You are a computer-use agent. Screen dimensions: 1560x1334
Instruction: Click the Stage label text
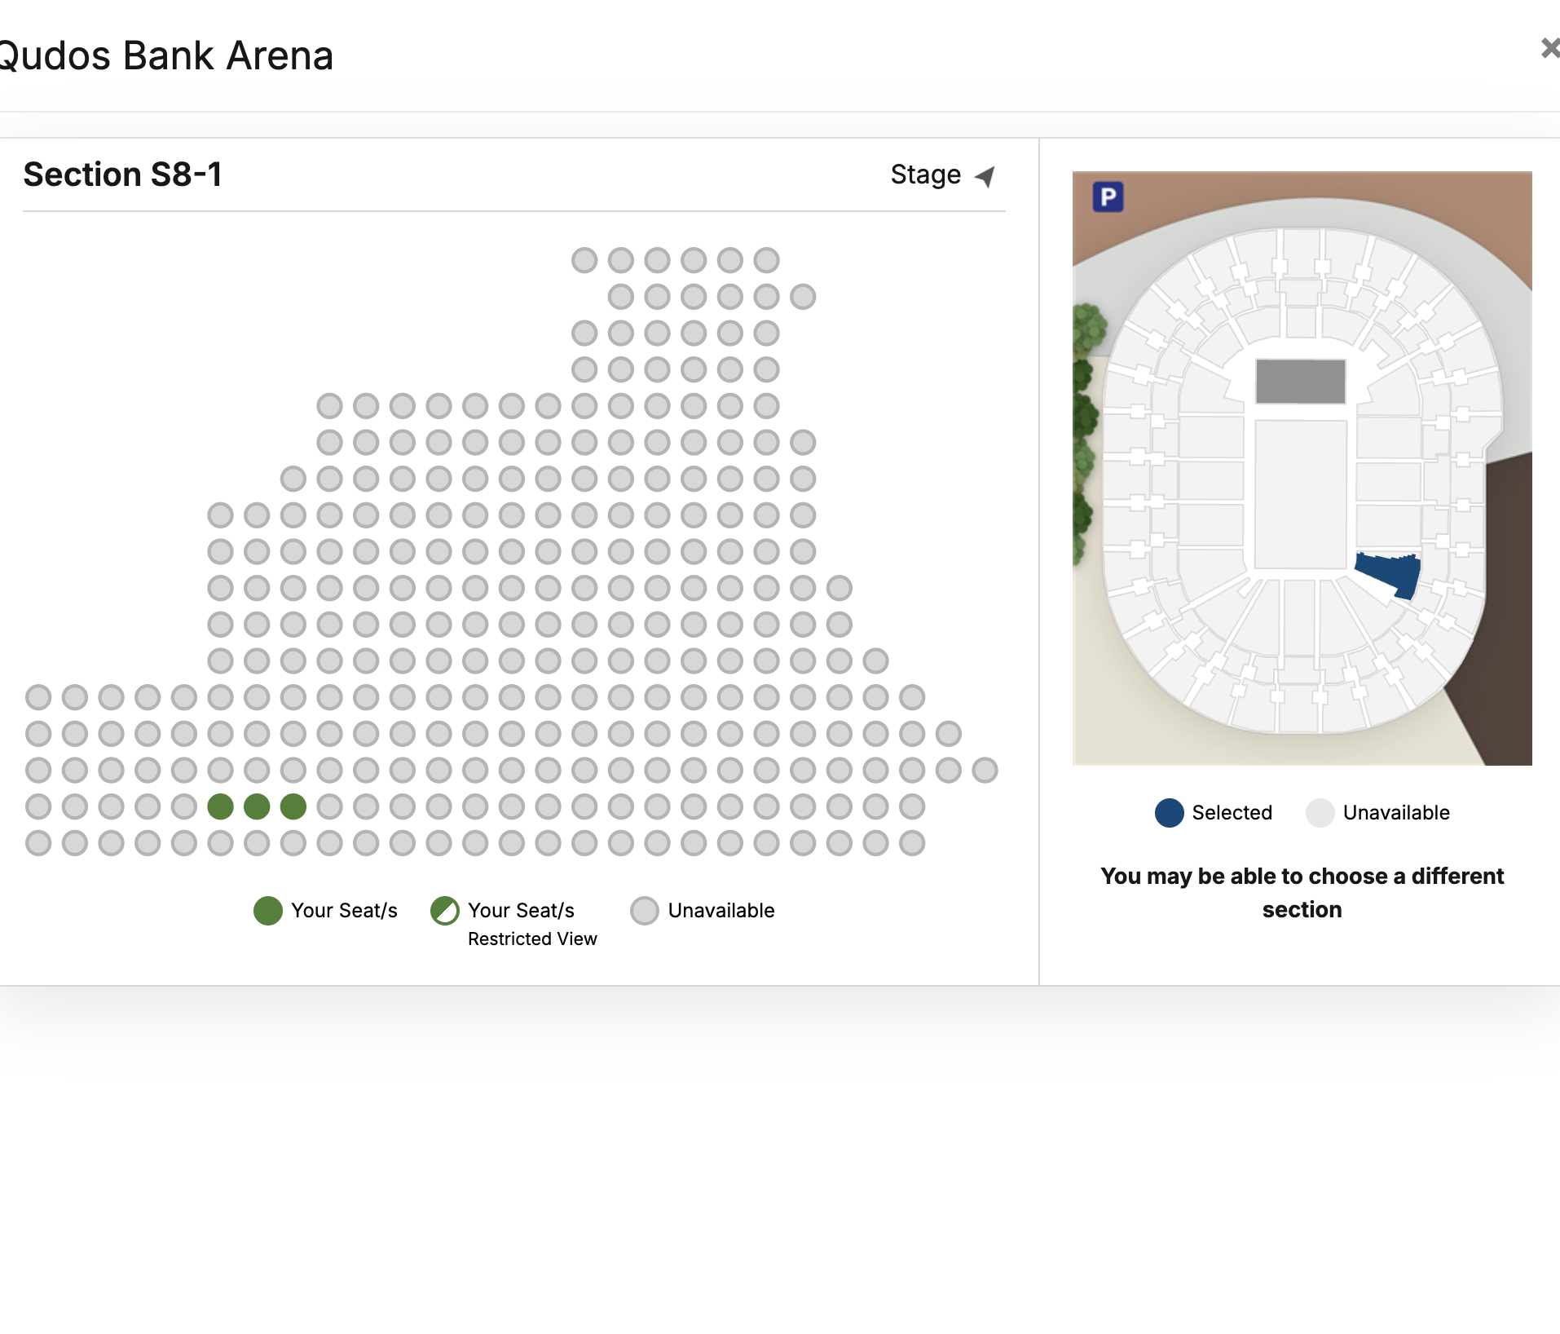925,174
